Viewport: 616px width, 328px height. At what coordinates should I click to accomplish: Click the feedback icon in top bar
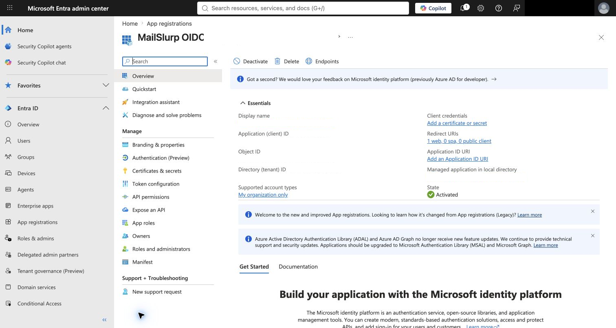tap(517, 8)
